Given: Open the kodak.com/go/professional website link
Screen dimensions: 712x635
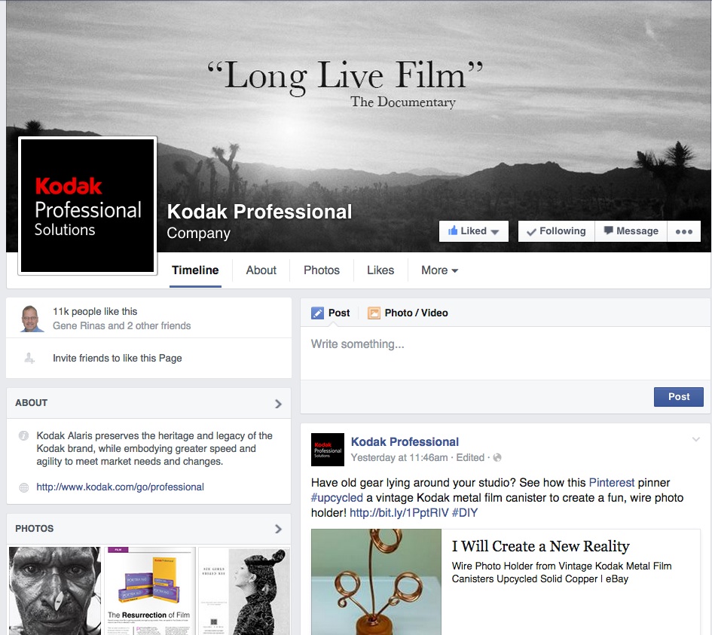Looking at the screenshot, I should tap(120, 487).
